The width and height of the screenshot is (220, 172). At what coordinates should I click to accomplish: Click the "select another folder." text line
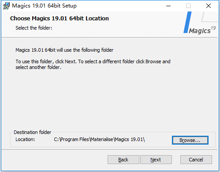pyautogui.click(x=38, y=67)
